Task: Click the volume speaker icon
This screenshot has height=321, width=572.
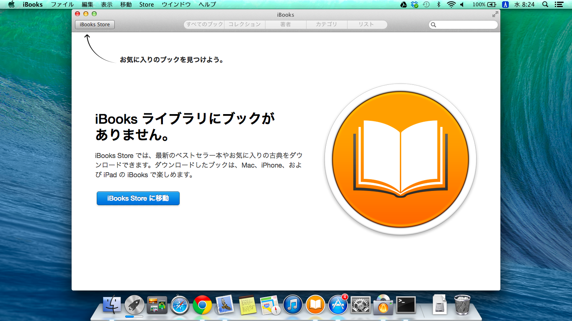Action: click(462, 5)
